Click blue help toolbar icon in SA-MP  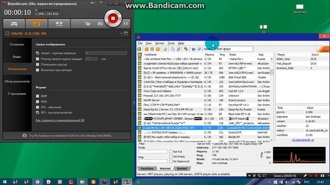point(193,49)
